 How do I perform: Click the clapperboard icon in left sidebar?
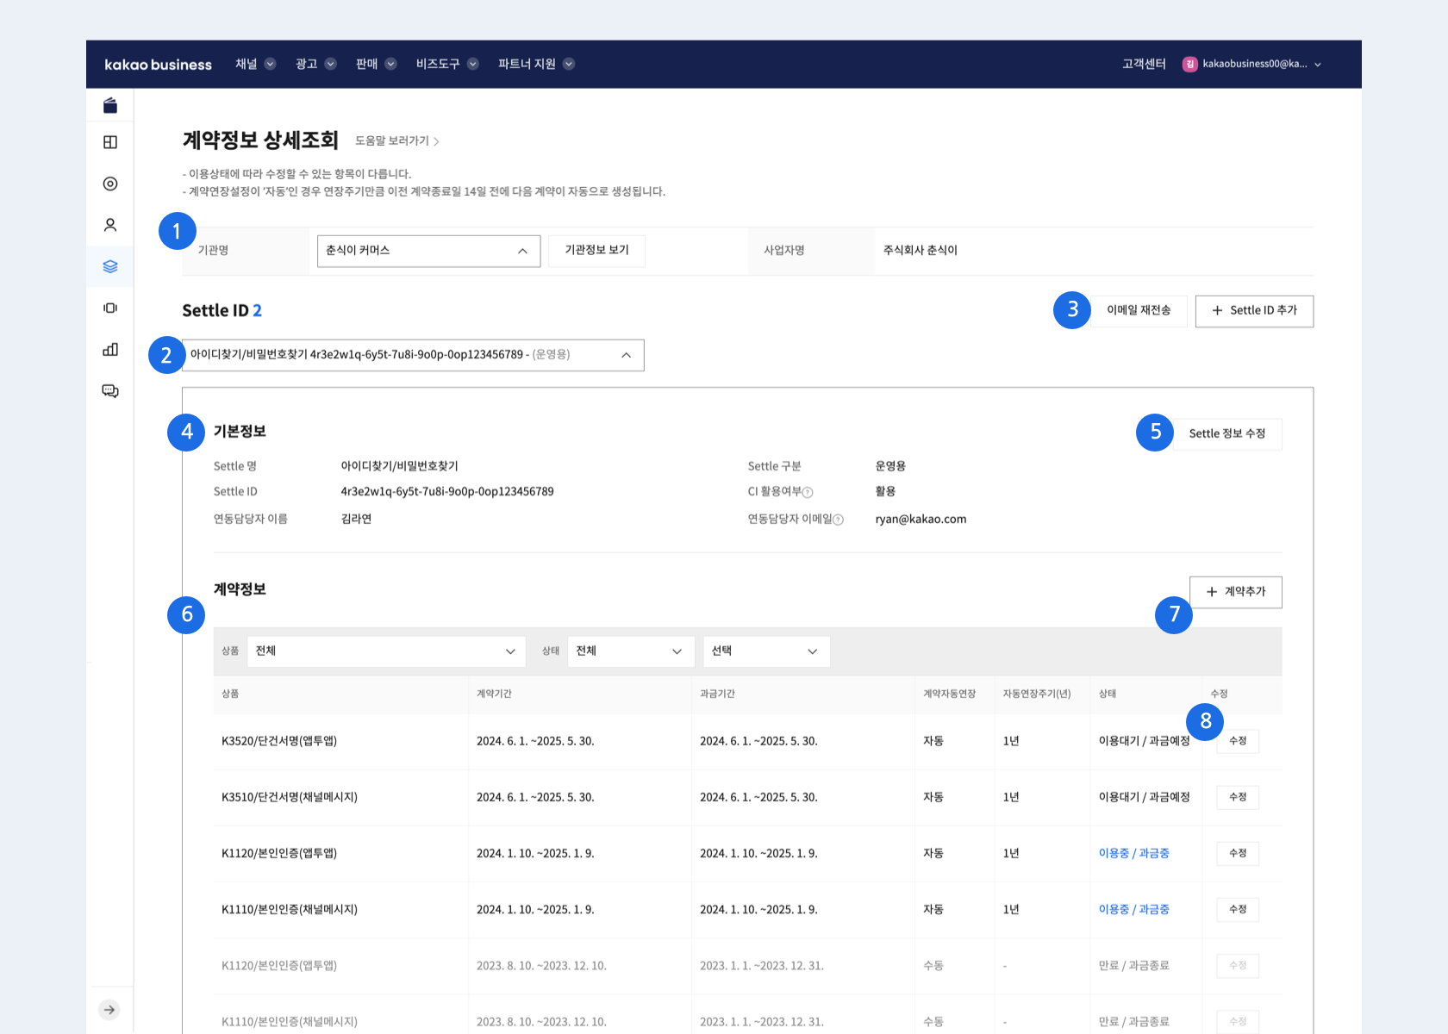pyautogui.click(x=109, y=105)
